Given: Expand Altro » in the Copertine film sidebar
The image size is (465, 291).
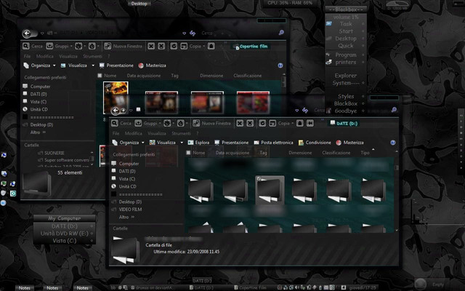Looking at the screenshot, I should click(x=38, y=132).
